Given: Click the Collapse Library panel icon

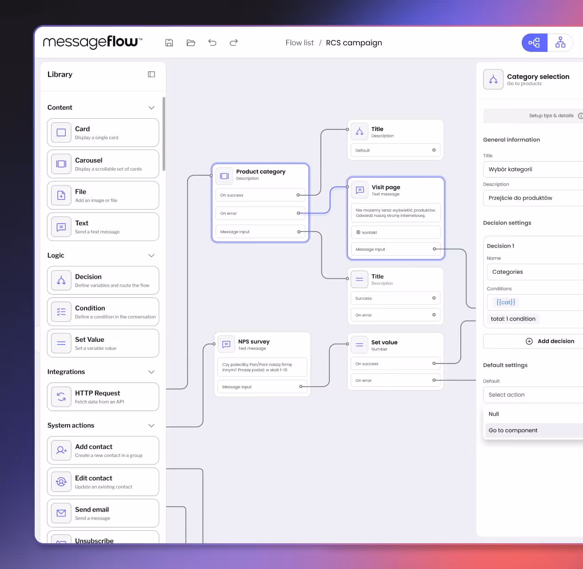Looking at the screenshot, I should 152,74.
